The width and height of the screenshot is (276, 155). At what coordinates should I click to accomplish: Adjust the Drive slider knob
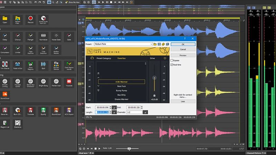154,78
